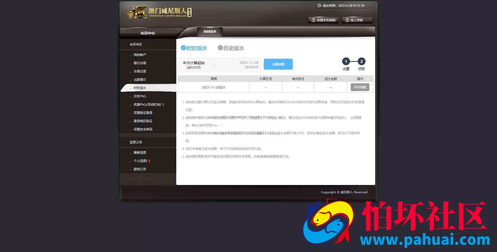Click the blue 立即试算 button

pos(278,64)
